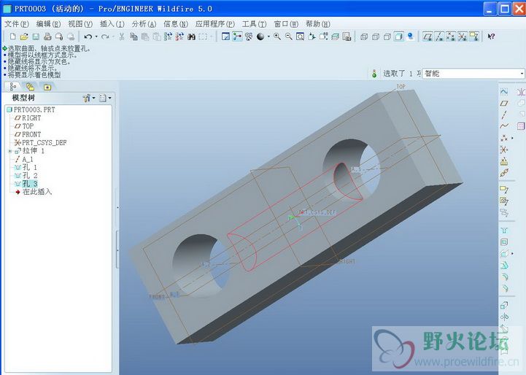Switch to hidden line display style
The width and height of the screenshot is (526, 375).
click(x=376, y=36)
